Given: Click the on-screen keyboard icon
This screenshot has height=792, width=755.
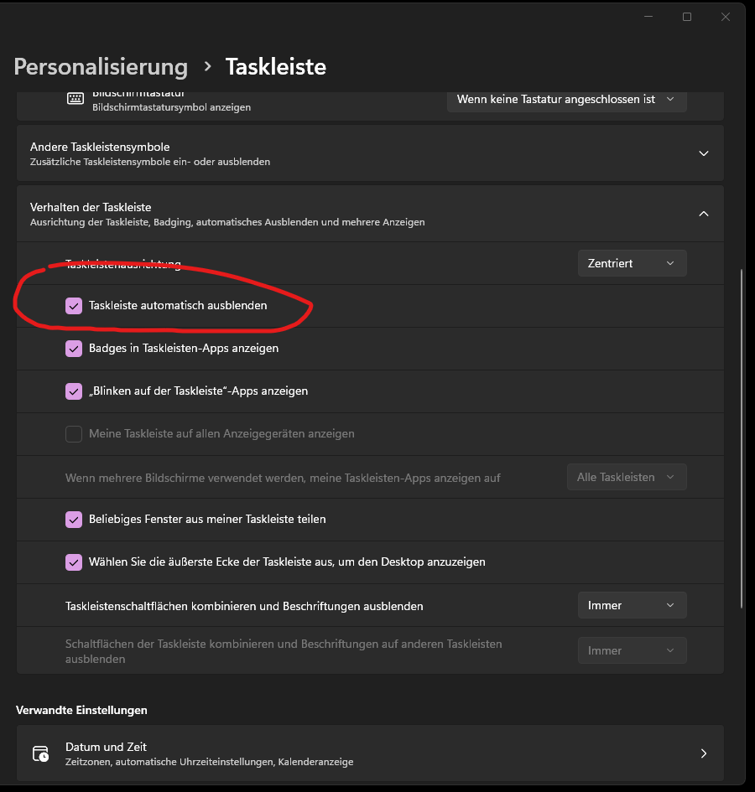Looking at the screenshot, I should point(75,99).
